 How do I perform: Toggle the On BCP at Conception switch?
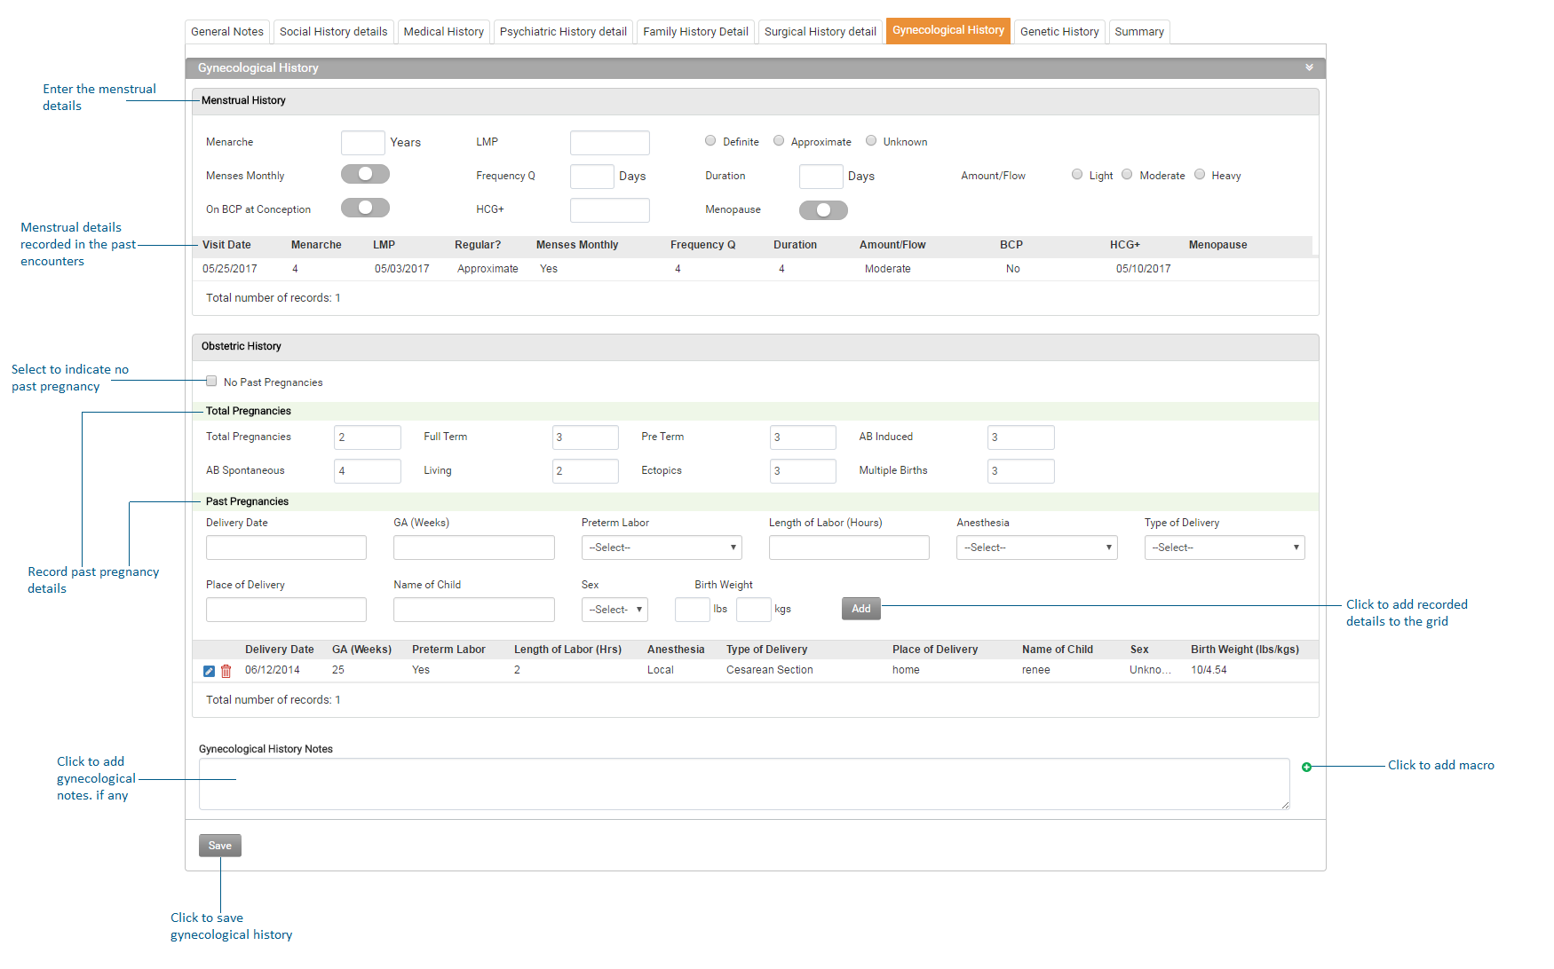coord(365,208)
